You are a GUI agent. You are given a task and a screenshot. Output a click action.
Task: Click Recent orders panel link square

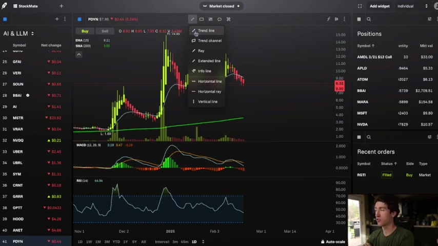point(359,137)
